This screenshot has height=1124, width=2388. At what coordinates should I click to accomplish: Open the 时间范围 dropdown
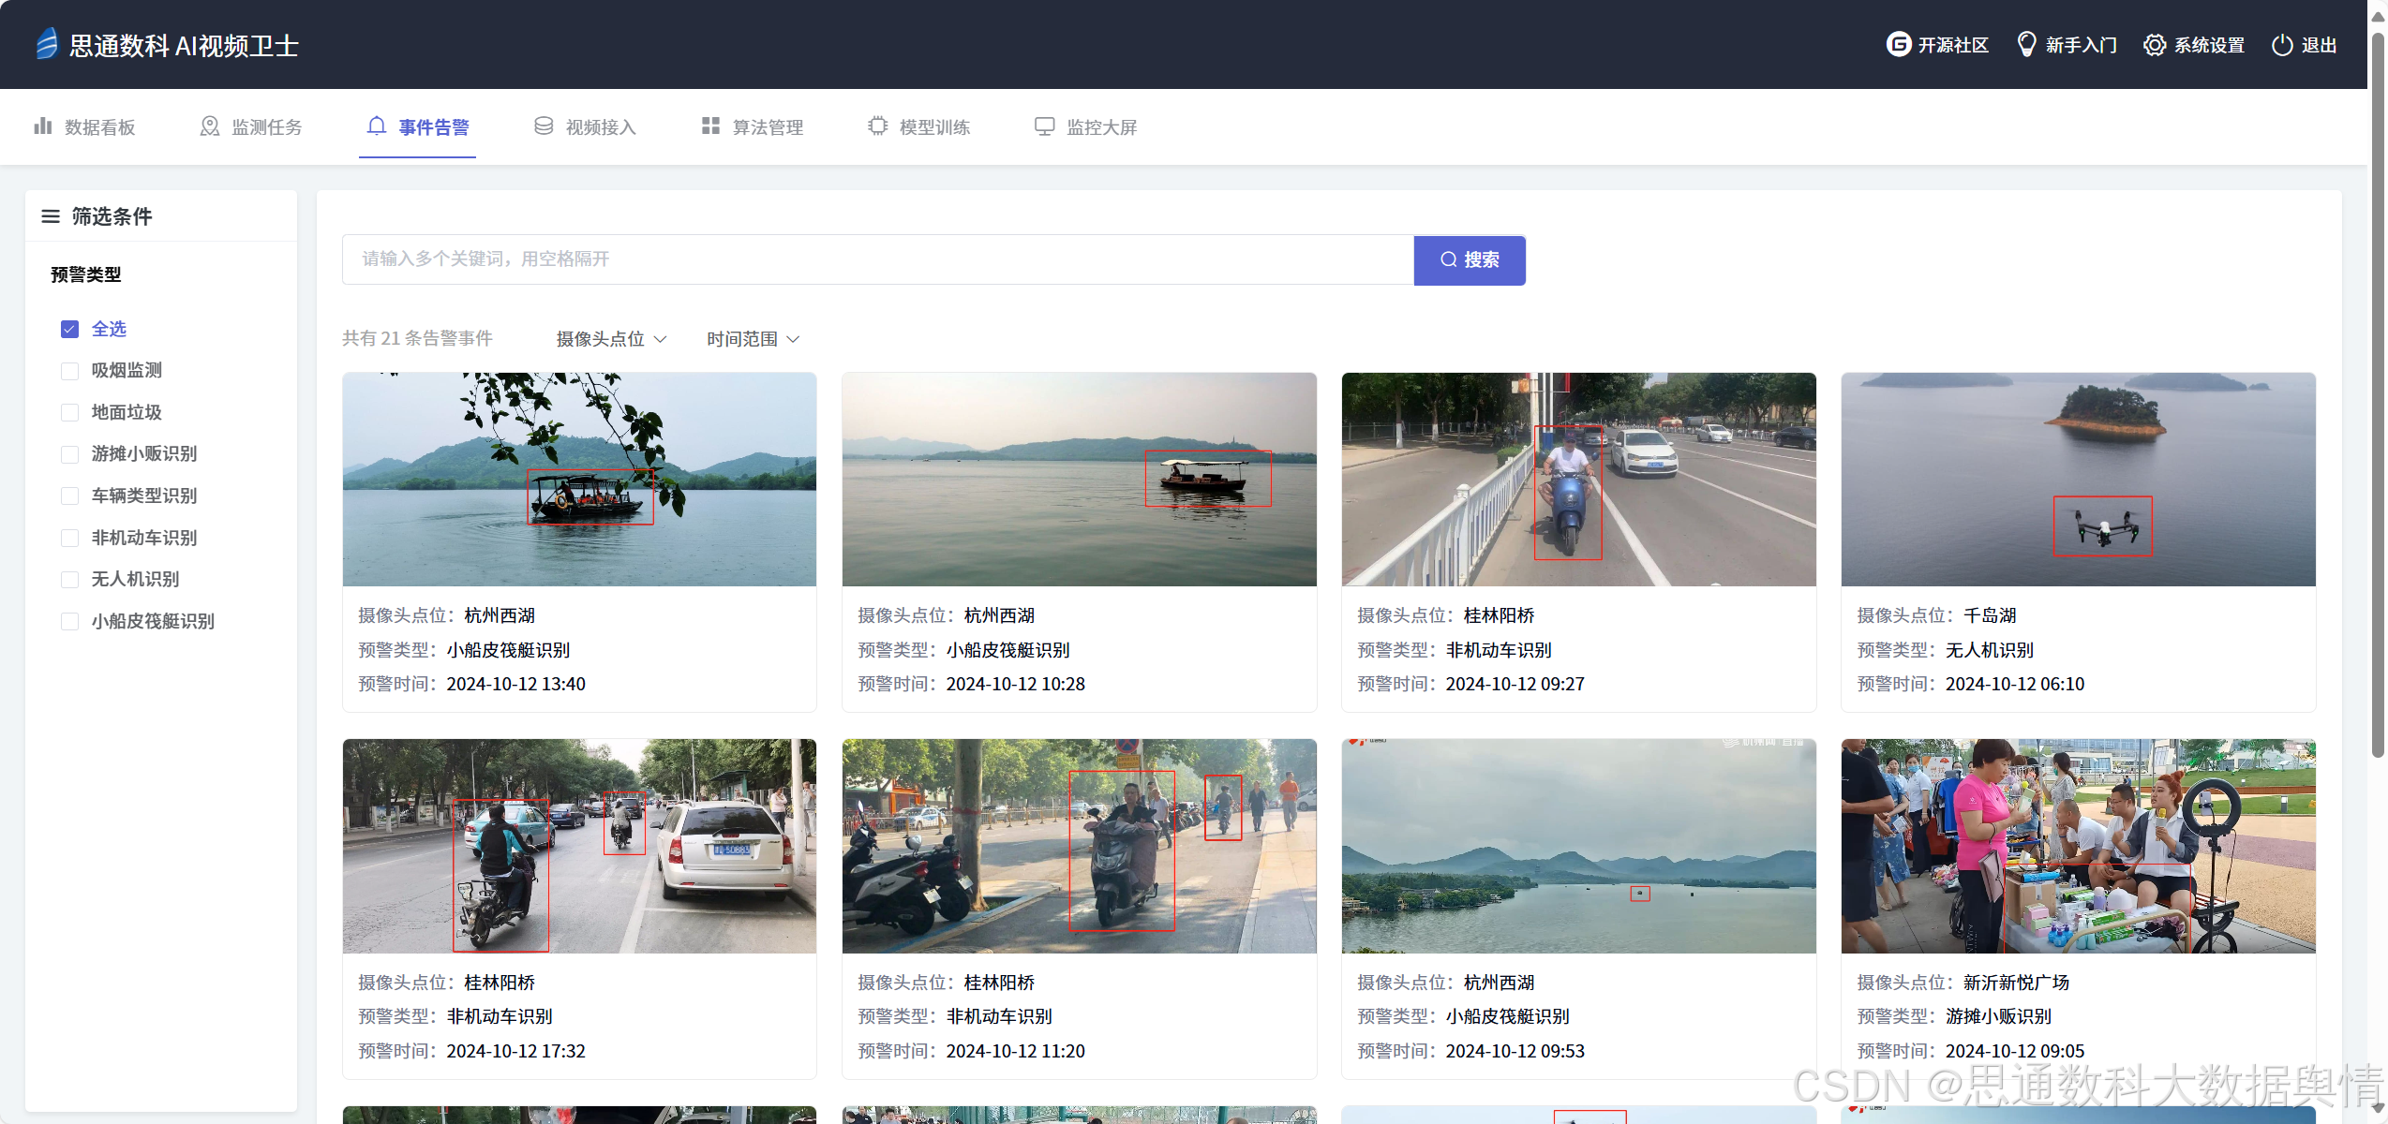click(x=753, y=339)
